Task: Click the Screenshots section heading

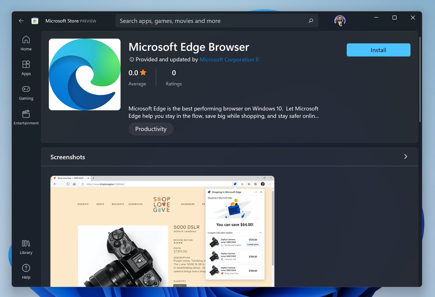Action: pyautogui.click(x=68, y=157)
